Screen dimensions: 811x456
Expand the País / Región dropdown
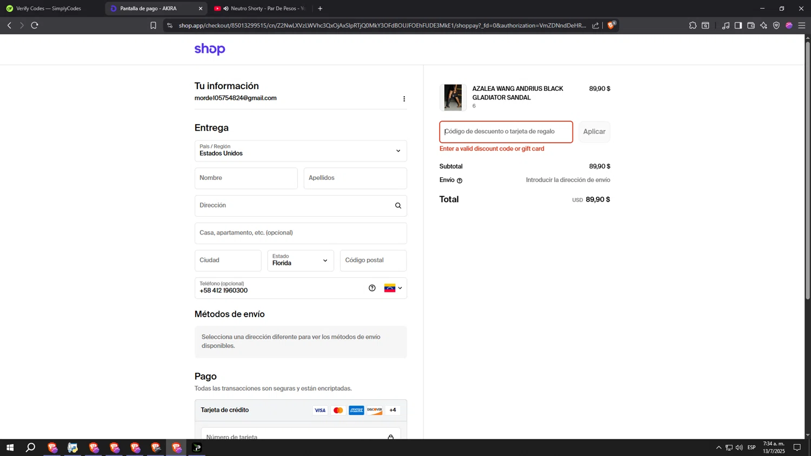point(301,151)
